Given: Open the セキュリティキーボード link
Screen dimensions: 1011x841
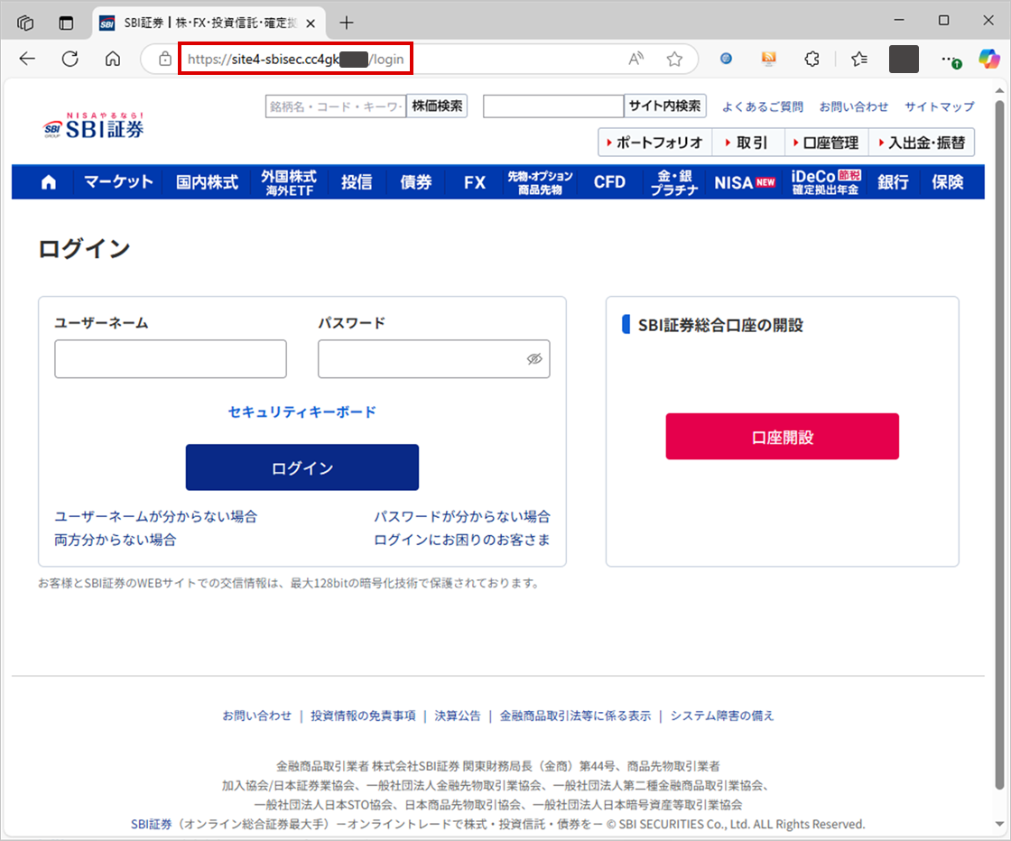Looking at the screenshot, I should pyautogui.click(x=301, y=411).
